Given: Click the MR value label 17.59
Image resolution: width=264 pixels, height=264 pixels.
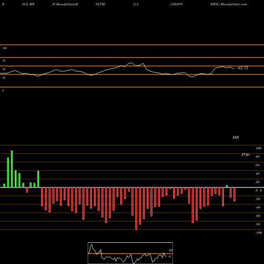Looking at the screenshot, I should [x=246, y=155].
